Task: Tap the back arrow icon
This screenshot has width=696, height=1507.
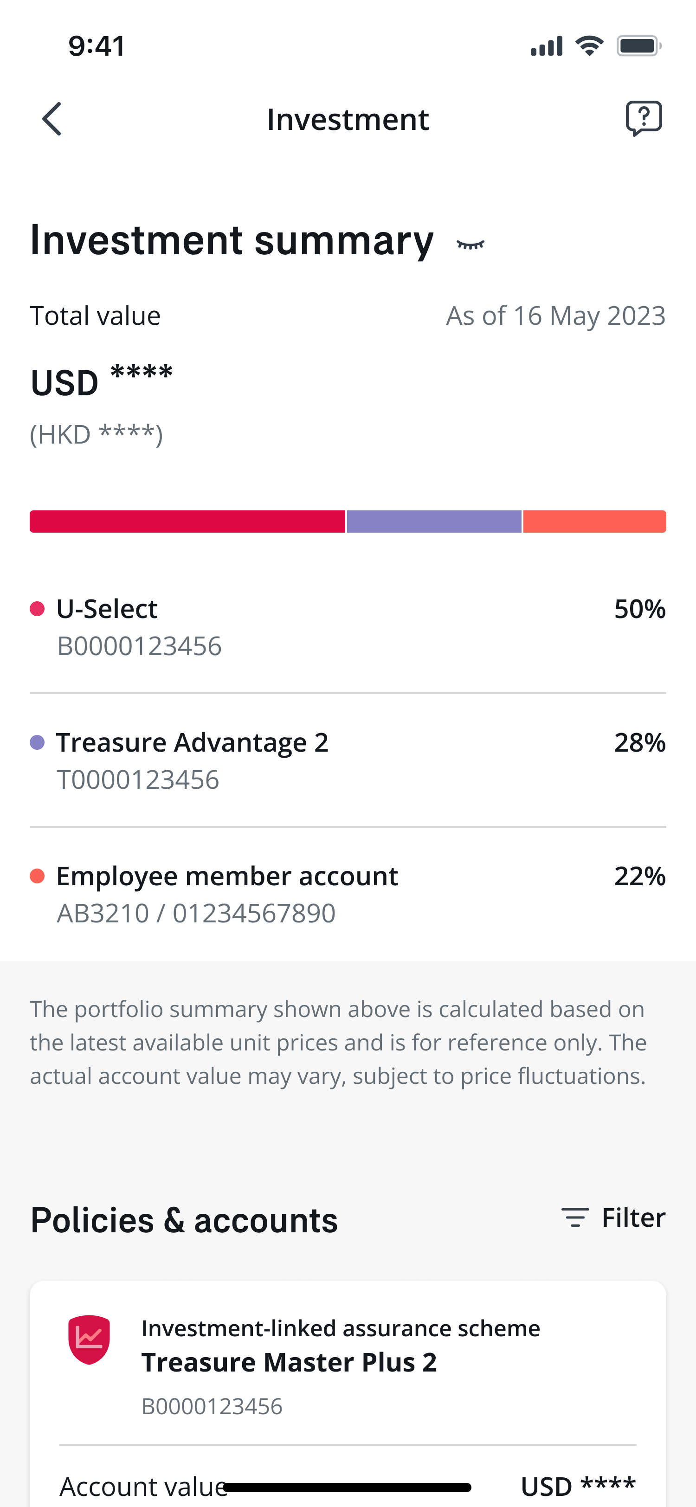Action: point(52,119)
